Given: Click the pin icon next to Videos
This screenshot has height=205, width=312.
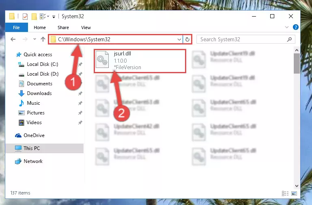Looking at the screenshot, I should click(x=80, y=123).
